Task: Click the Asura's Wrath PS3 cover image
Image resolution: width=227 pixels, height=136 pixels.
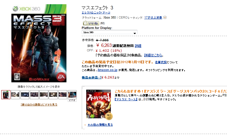Action: [x=99, y=104]
